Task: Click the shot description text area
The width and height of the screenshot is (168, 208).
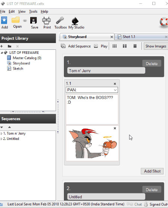Action: (92, 110)
